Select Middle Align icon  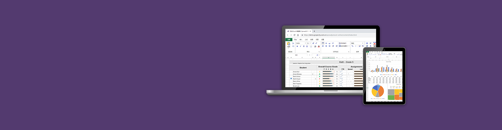click(326, 43)
